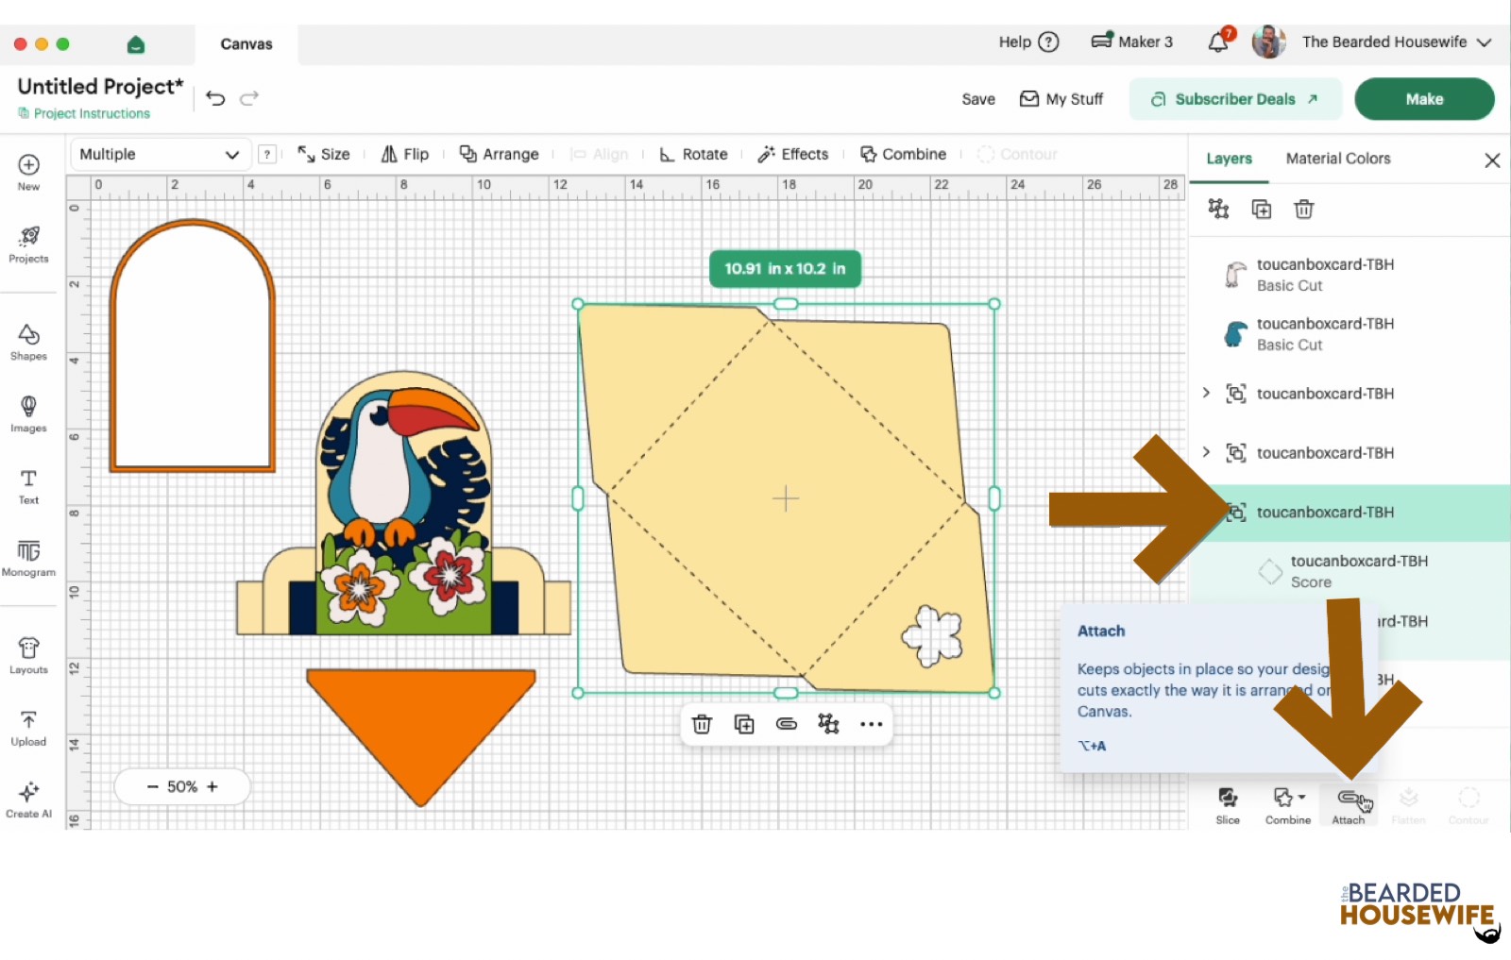The image size is (1511, 960).
Task: Open the Images library
Action: pyautogui.click(x=28, y=413)
